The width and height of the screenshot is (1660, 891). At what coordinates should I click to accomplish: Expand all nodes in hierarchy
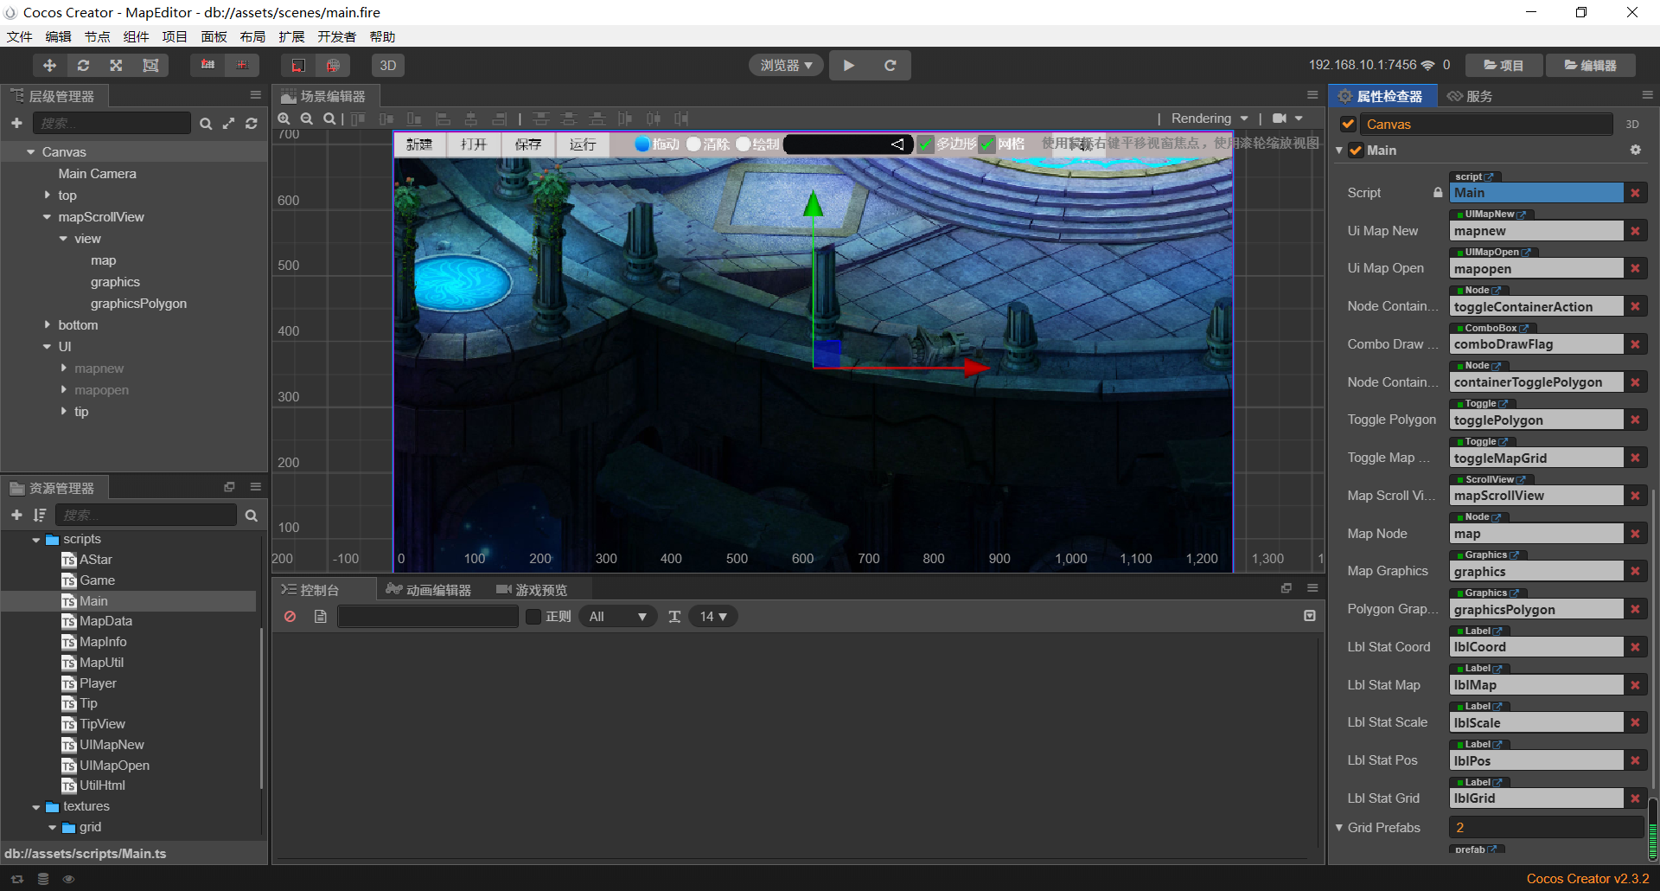228,124
